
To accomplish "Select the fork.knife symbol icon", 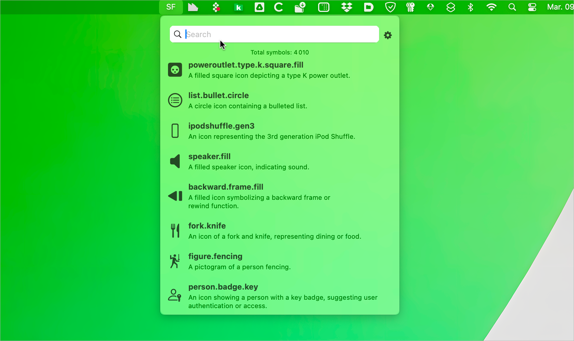I will (175, 231).
